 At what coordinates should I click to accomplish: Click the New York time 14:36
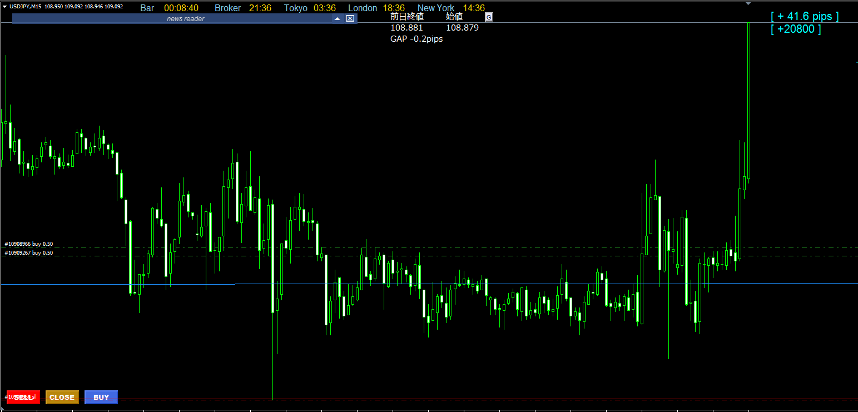[x=474, y=8]
